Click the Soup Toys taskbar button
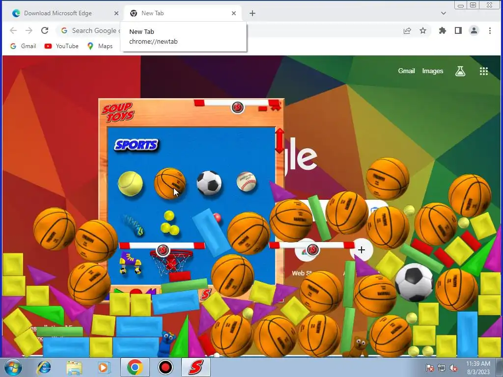The height and width of the screenshot is (377, 503). (196, 367)
